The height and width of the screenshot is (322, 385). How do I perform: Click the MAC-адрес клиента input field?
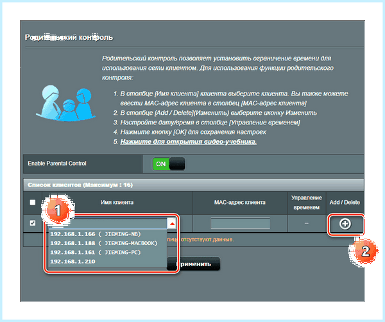[x=240, y=223]
